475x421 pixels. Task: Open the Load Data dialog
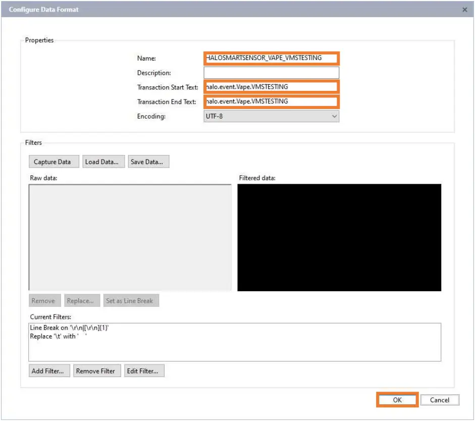tap(103, 162)
